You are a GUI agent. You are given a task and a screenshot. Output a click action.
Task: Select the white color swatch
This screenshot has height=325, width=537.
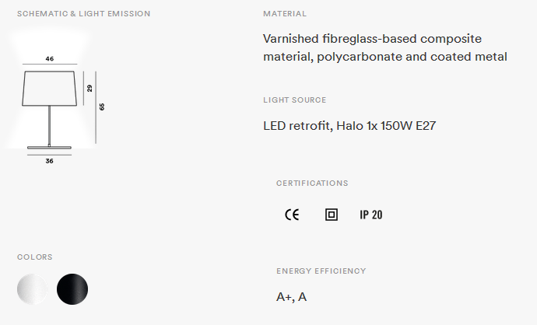click(x=33, y=289)
